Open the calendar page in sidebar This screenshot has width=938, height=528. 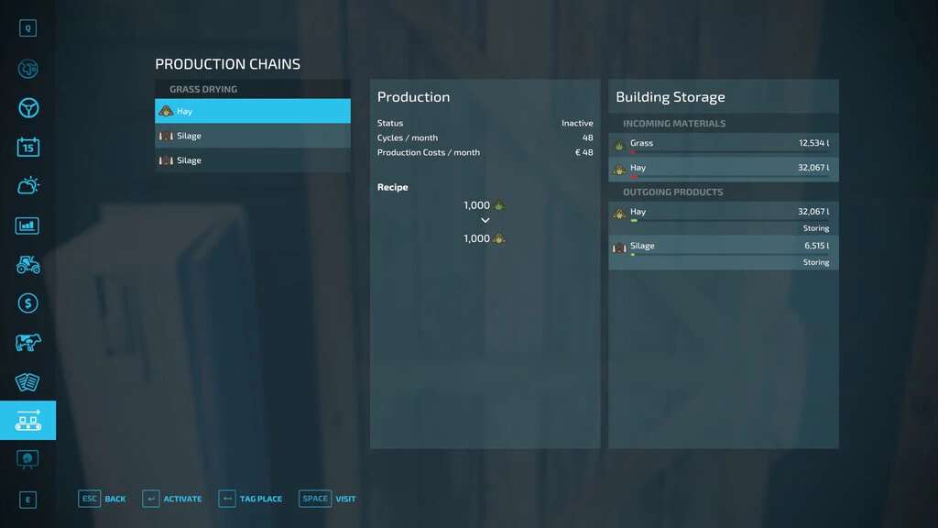point(27,147)
